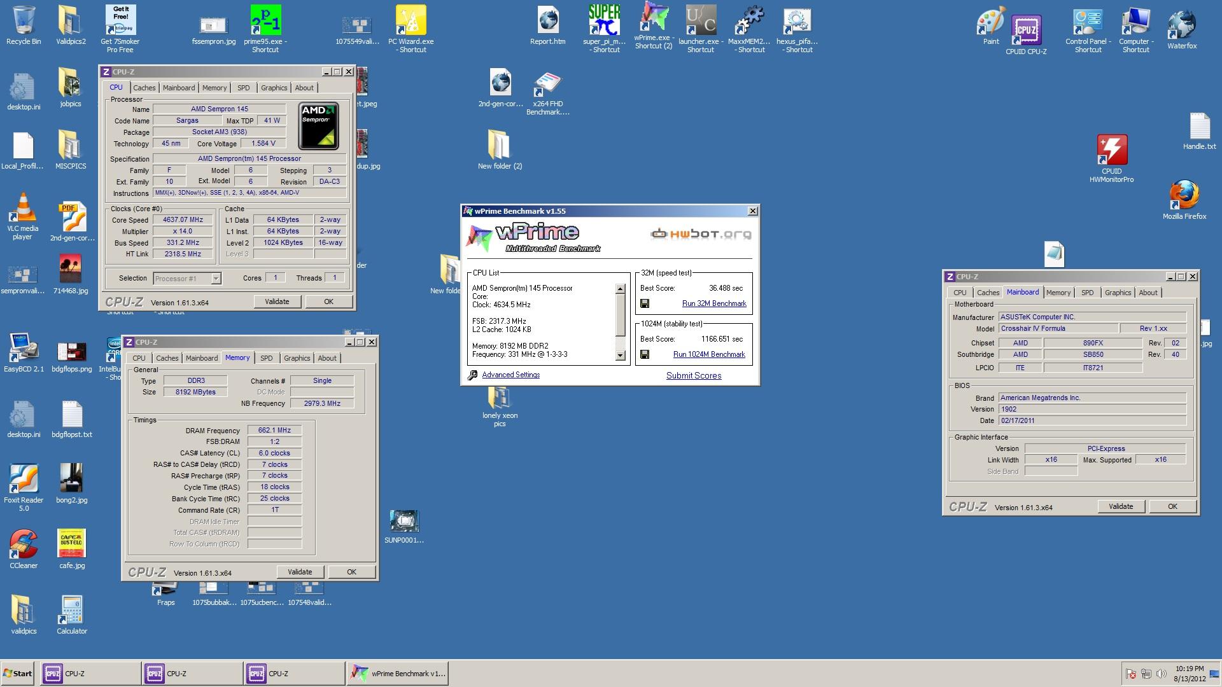Launch CPUID HWMonitorPro icon

(x=1112, y=158)
